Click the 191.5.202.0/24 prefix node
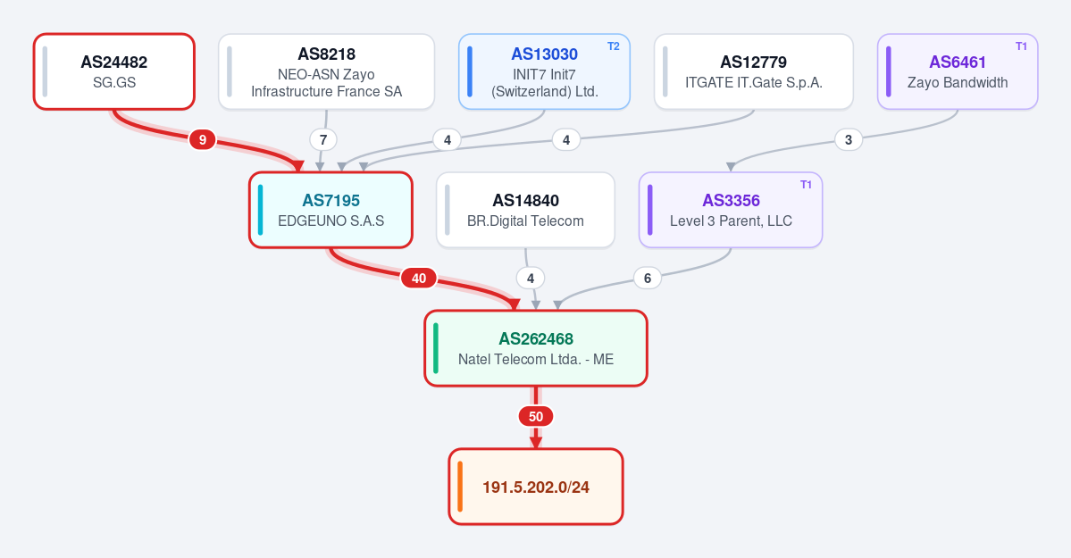This screenshot has width=1071, height=558. [536, 487]
